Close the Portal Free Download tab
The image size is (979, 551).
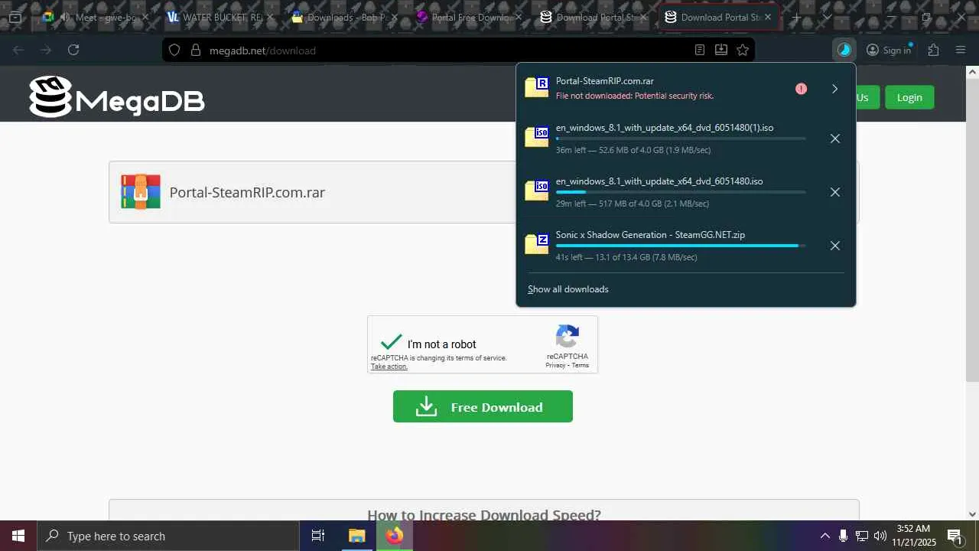pos(519,17)
